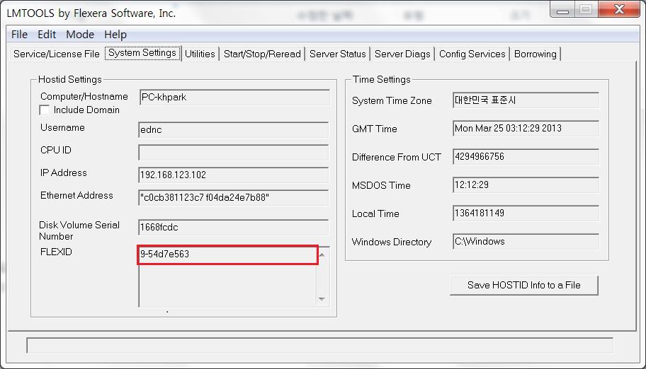Viewport: 646px width, 369px height.
Task: Go to the Server Status tab
Action: 337,54
